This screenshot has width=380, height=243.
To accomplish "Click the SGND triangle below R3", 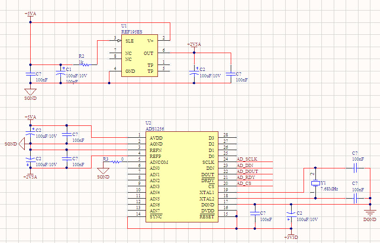I will pyautogui.click(x=103, y=171).
